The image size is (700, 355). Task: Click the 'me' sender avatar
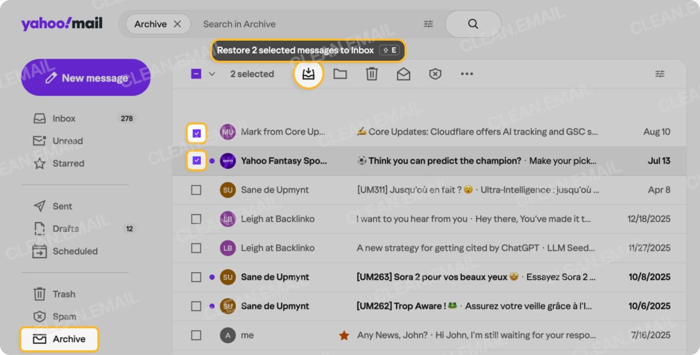(227, 335)
